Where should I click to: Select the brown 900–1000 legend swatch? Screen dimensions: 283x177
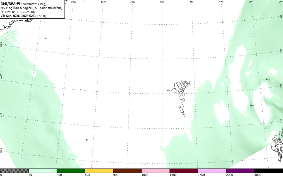[127, 171]
